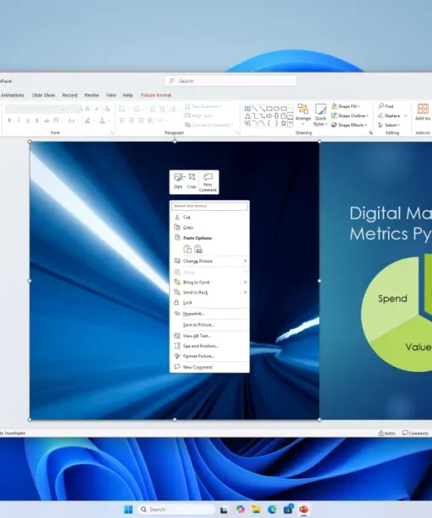Click the PowerPoint title bar Search box
Image resolution: width=432 pixels, height=518 pixels.
[x=230, y=81]
